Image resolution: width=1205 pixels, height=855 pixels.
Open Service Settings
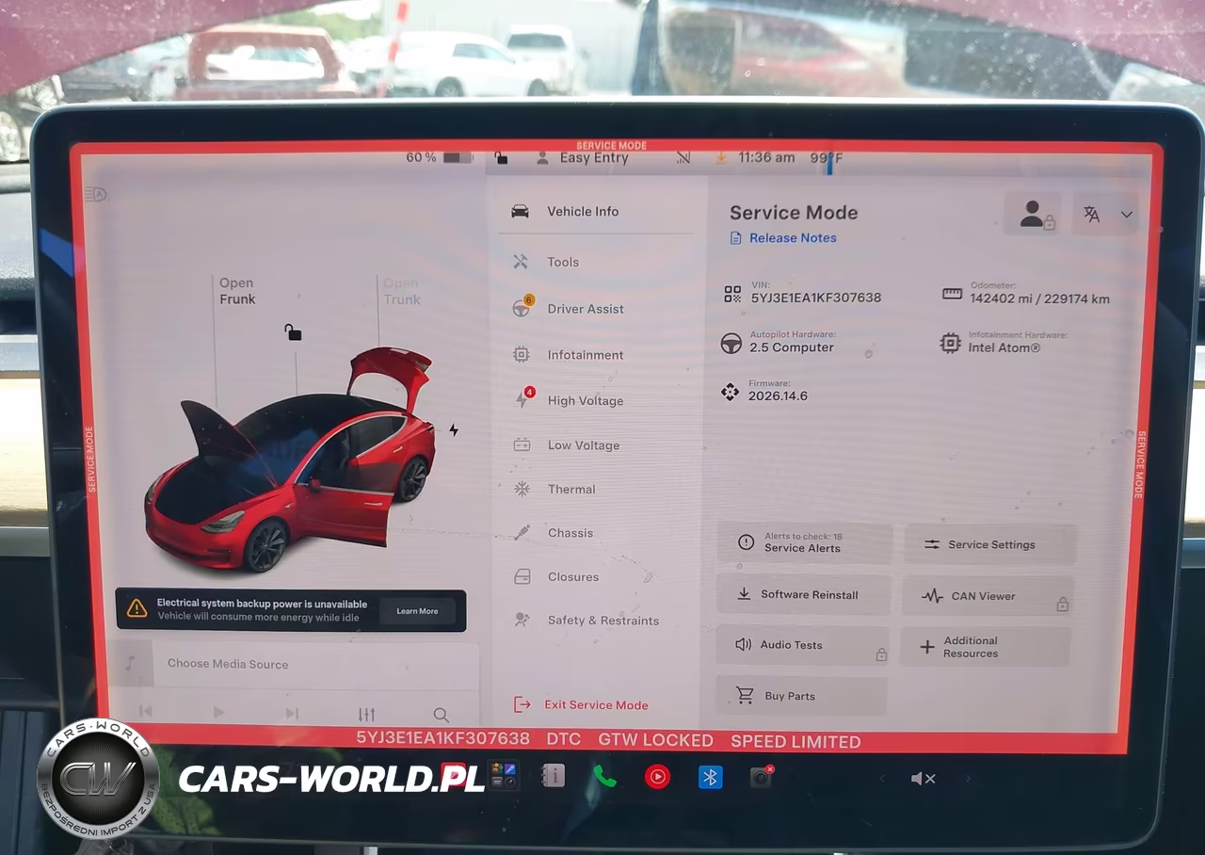point(989,544)
